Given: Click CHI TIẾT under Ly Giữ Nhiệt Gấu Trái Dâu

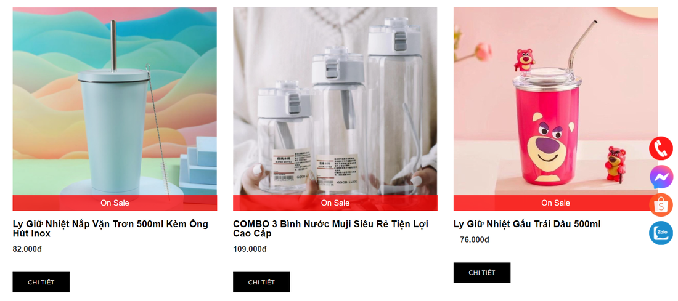Looking at the screenshot, I should point(482,273).
